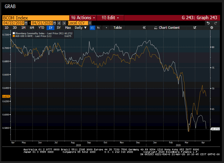Click the orange AUD-USD X-RATE legend swatch
Viewport: 224px width, 163px height.
point(14,36)
